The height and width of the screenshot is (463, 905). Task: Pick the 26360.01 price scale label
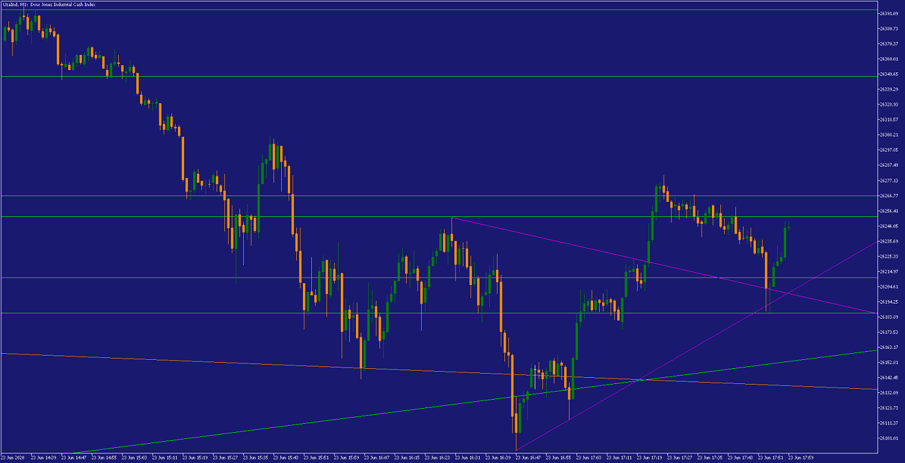[x=889, y=59]
